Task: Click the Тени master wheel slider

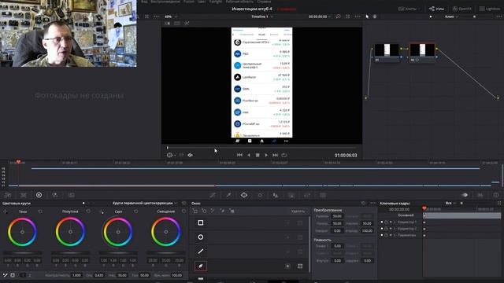Action: tap(22, 253)
